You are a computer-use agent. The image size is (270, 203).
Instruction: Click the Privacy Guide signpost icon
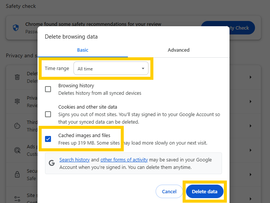pyautogui.click(x=17, y=101)
